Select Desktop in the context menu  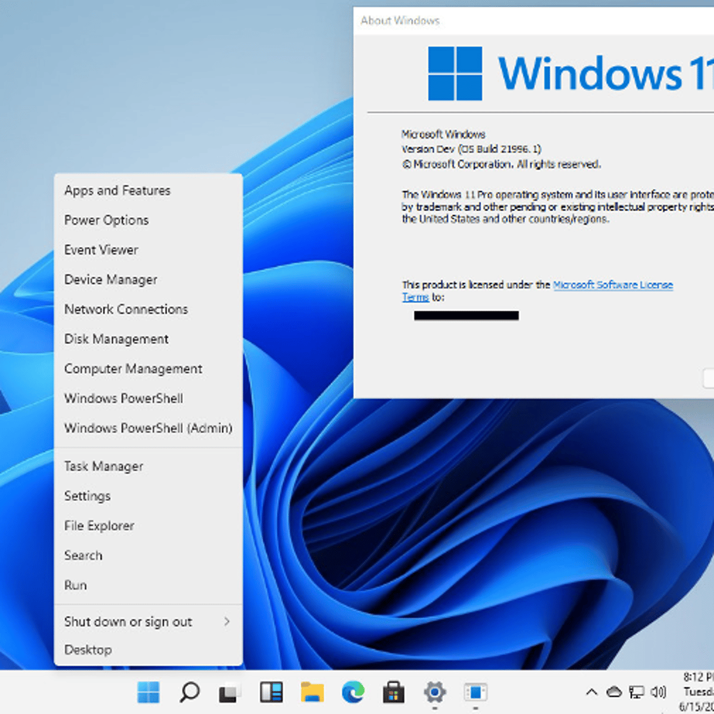pyautogui.click(x=148, y=650)
